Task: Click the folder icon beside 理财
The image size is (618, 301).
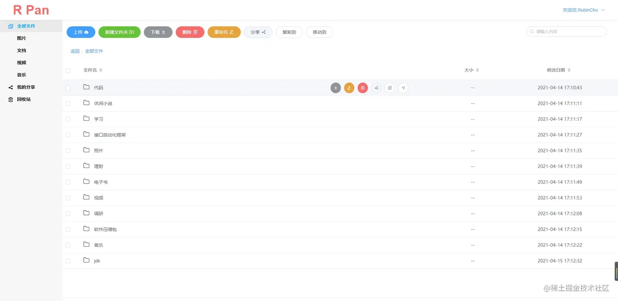Action: click(x=86, y=166)
